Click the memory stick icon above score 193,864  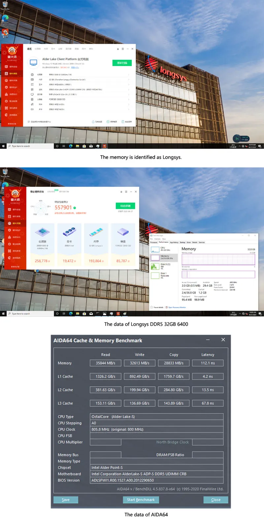[96, 232]
